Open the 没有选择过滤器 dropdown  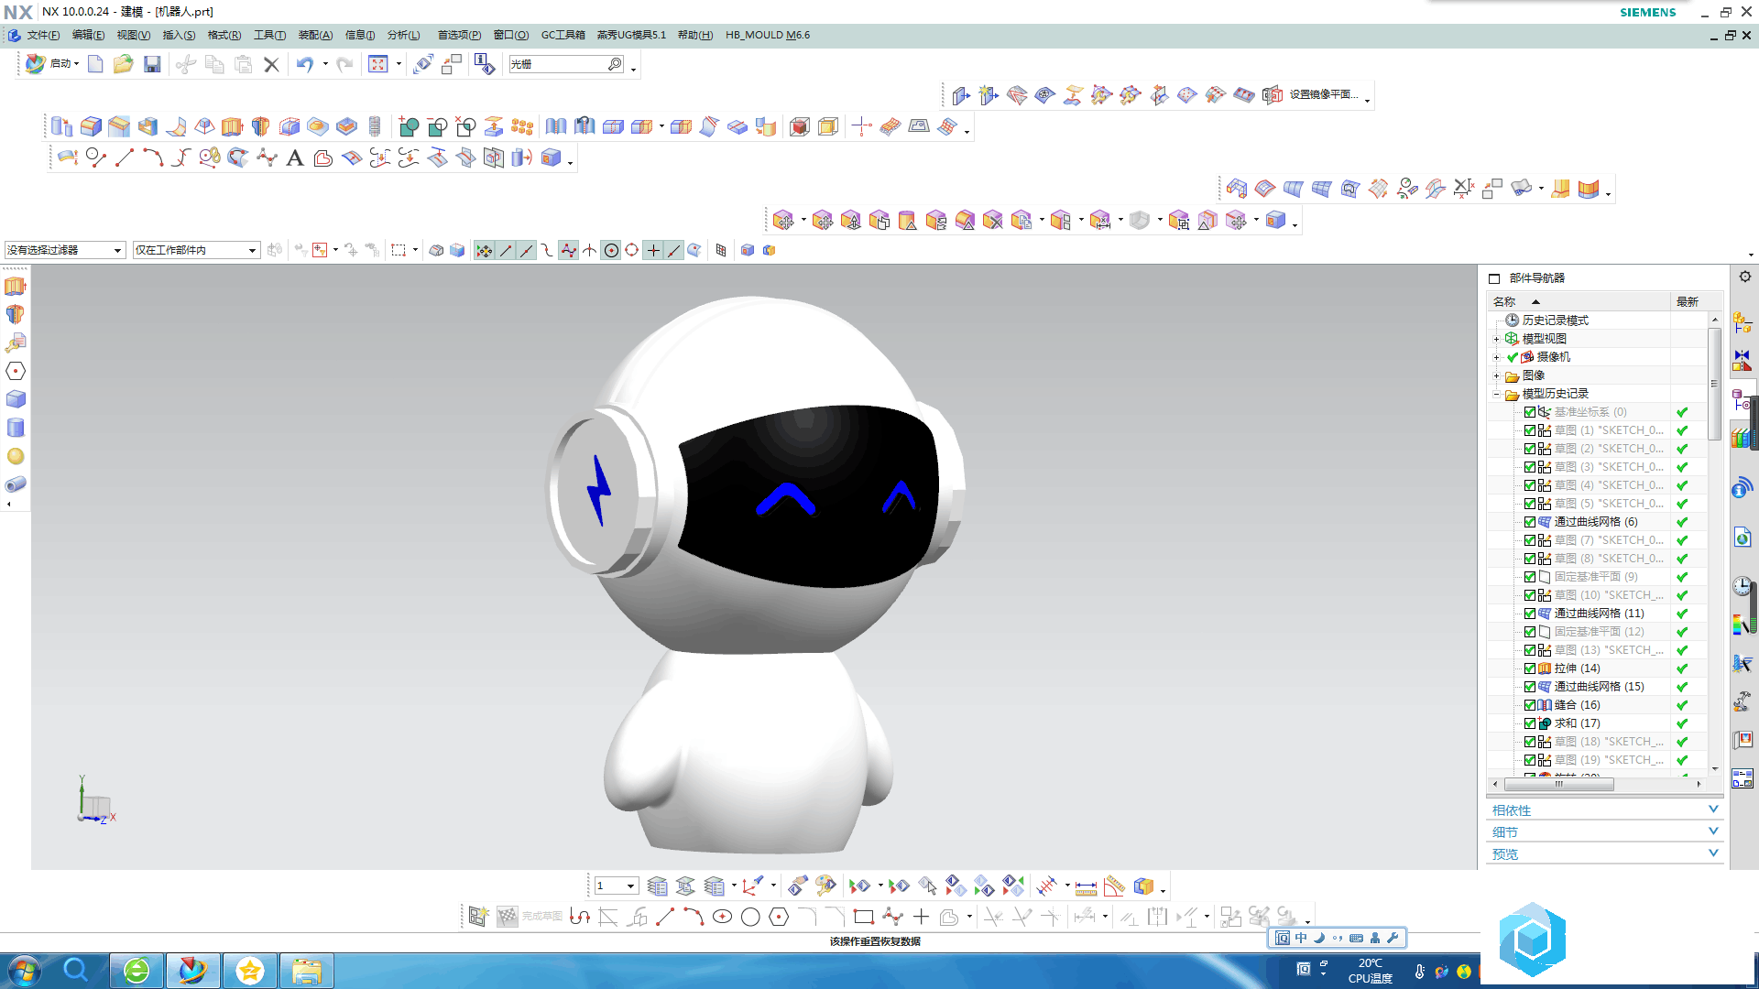(x=64, y=250)
